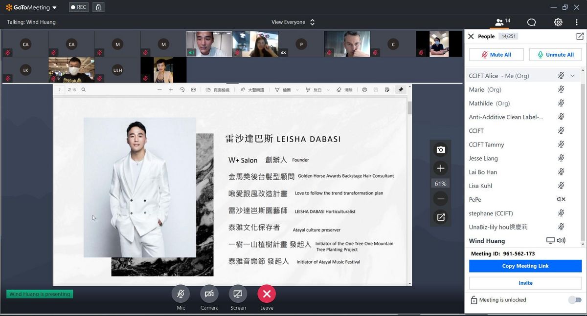Toggle the meeting lock switch

pyautogui.click(x=575, y=300)
